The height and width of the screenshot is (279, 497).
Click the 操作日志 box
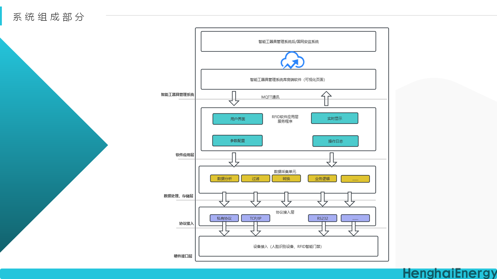pyautogui.click(x=335, y=141)
